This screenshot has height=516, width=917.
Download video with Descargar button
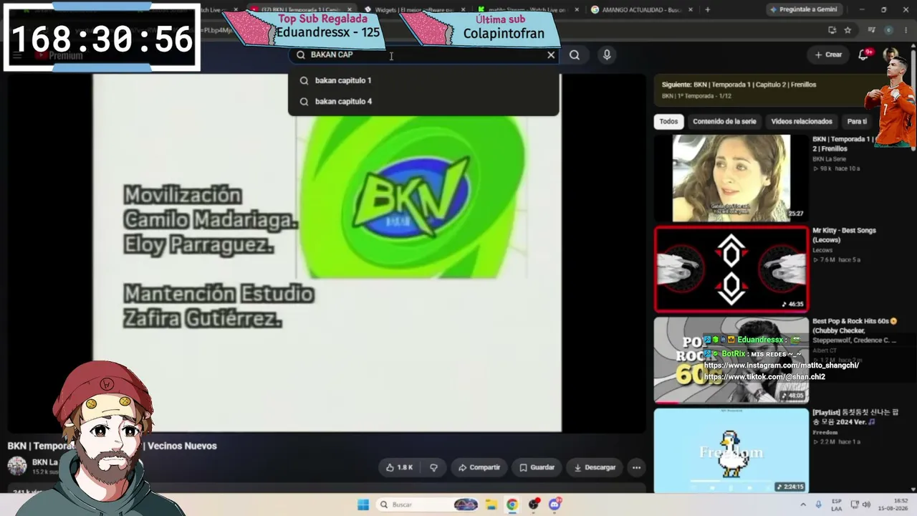(595, 467)
